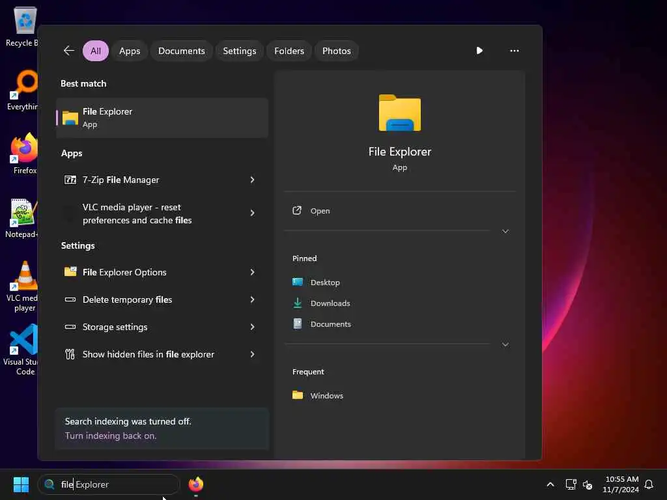Image resolution: width=667 pixels, height=500 pixels.
Task: Switch to the Settings filter tab
Action: (x=240, y=51)
